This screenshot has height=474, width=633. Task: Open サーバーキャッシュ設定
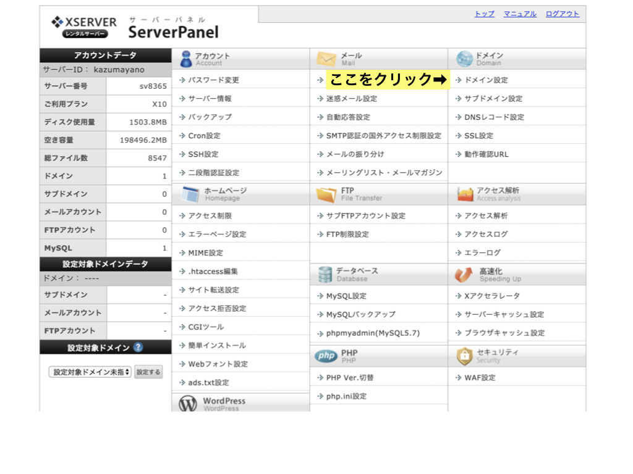click(x=504, y=315)
